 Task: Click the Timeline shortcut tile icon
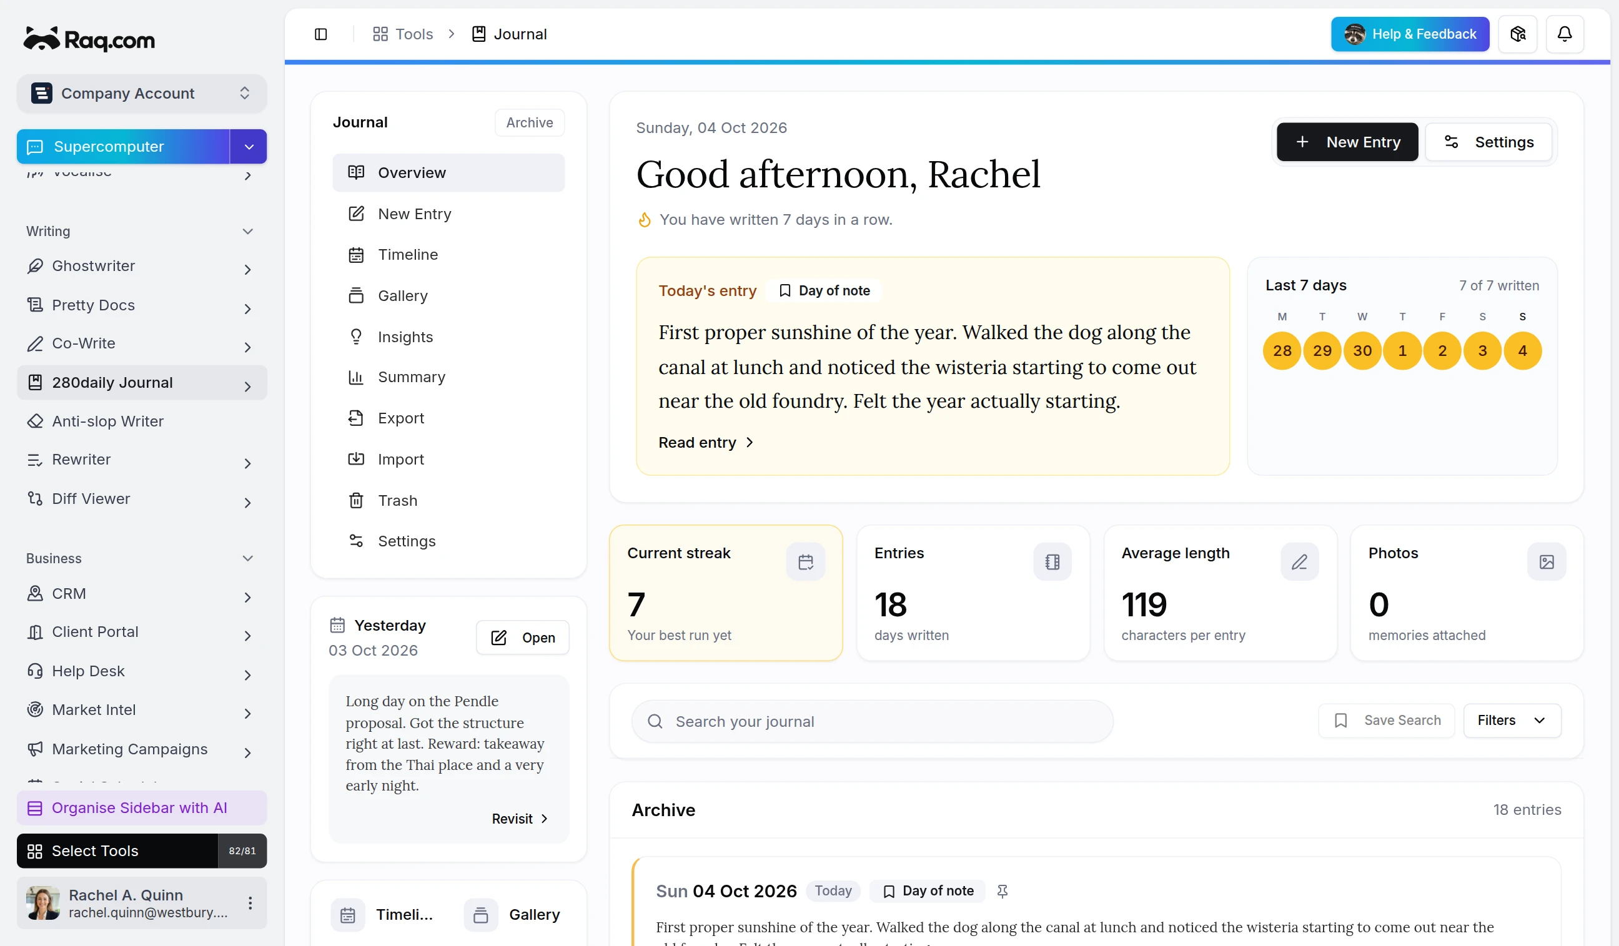[x=347, y=915]
